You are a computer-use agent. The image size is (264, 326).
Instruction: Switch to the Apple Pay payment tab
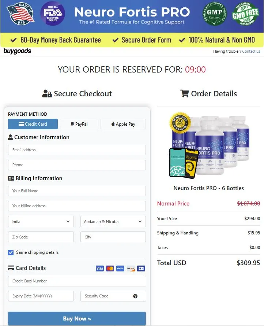(123, 124)
